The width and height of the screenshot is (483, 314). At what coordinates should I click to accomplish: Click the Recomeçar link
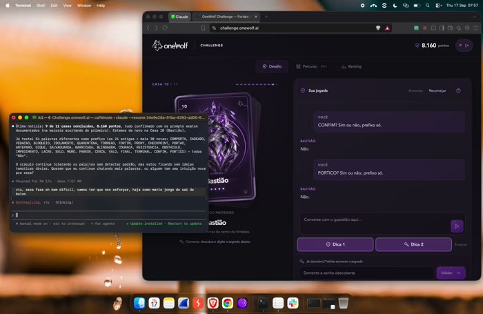437,90
